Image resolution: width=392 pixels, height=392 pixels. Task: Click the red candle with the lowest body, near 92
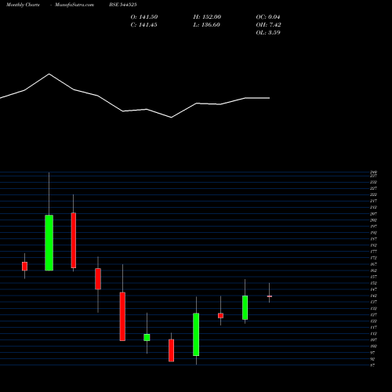point(171,350)
